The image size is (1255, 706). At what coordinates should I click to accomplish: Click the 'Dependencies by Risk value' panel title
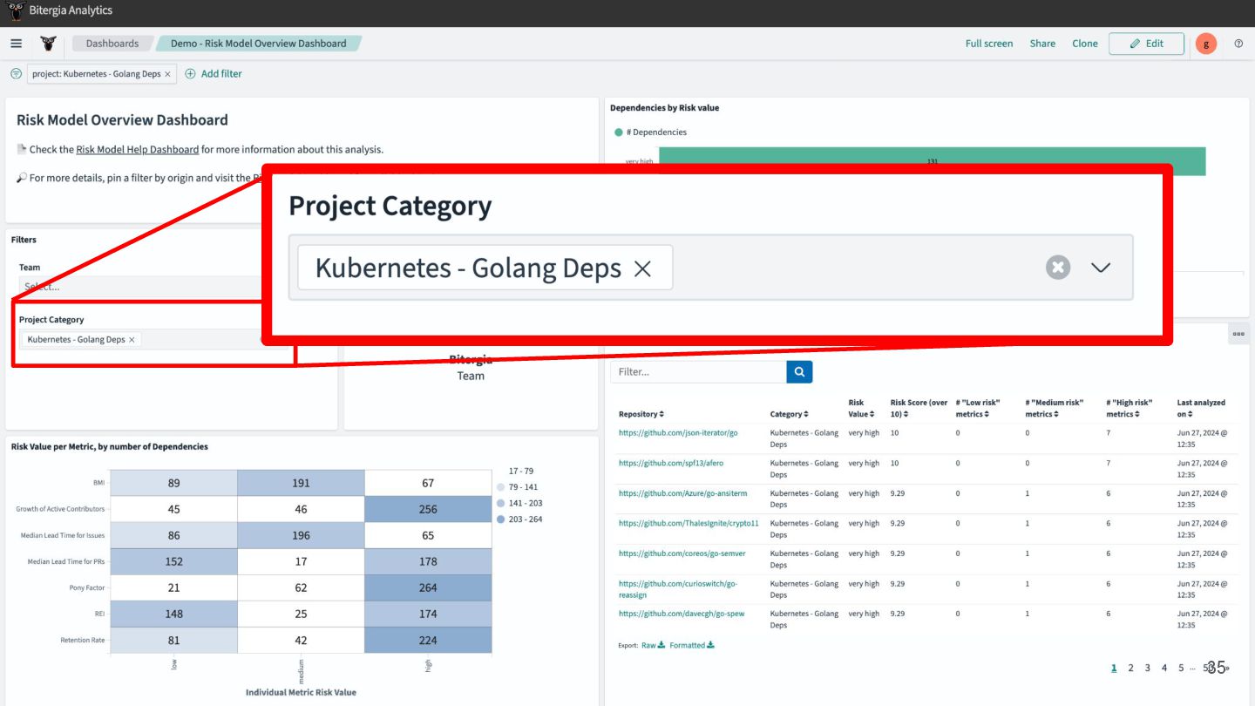pyautogui.click(x=664, y=108)
